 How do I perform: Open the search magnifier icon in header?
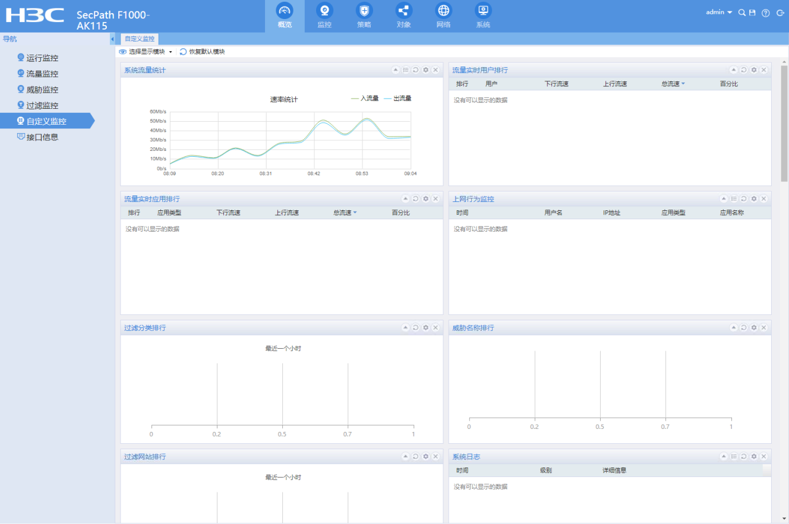point(741,12)
